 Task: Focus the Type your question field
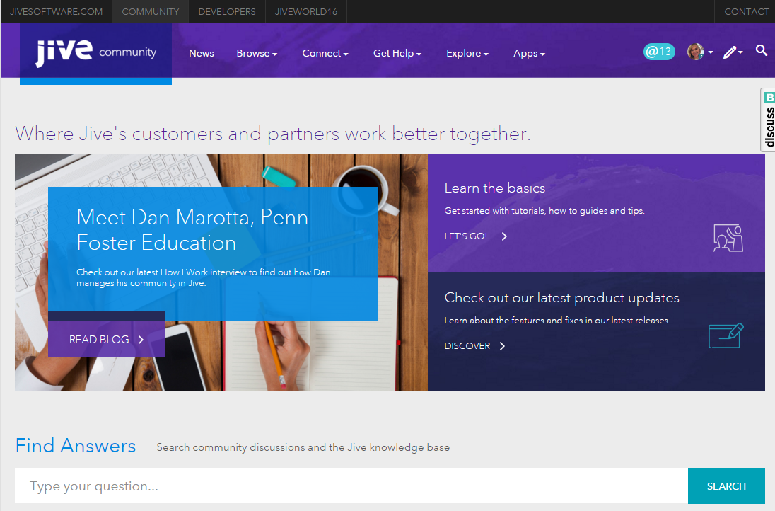pyautogui.click(x=351, y=486)
